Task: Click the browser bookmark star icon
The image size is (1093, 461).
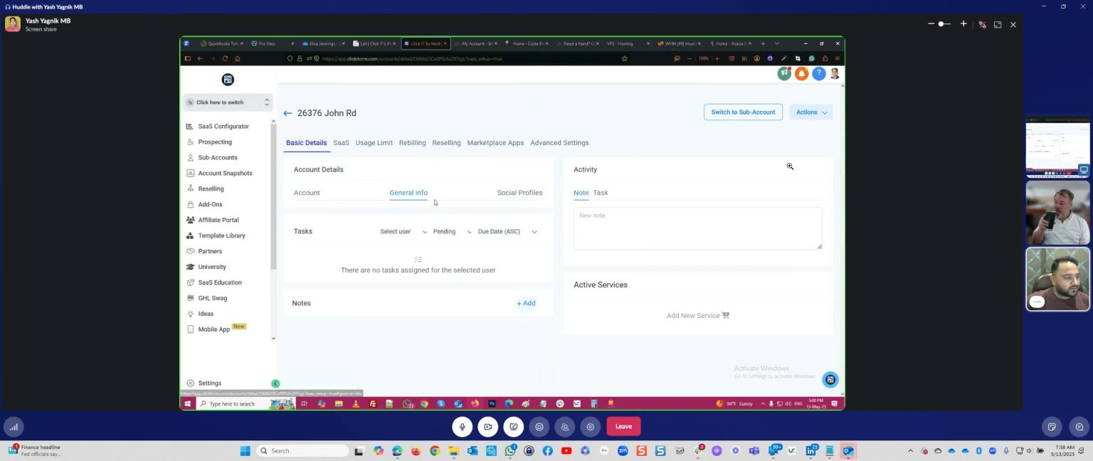Action: [625, 58]
